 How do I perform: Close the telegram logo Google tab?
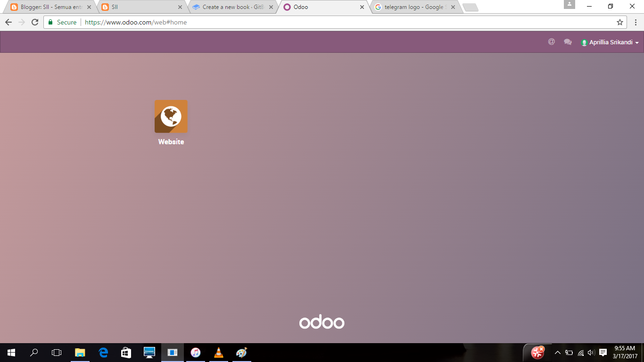[453, 7]
